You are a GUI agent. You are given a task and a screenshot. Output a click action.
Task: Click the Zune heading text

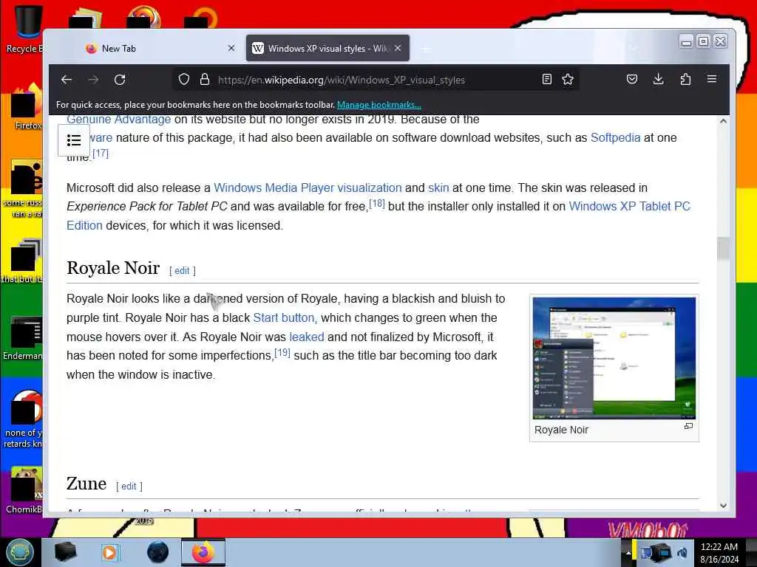86,484
